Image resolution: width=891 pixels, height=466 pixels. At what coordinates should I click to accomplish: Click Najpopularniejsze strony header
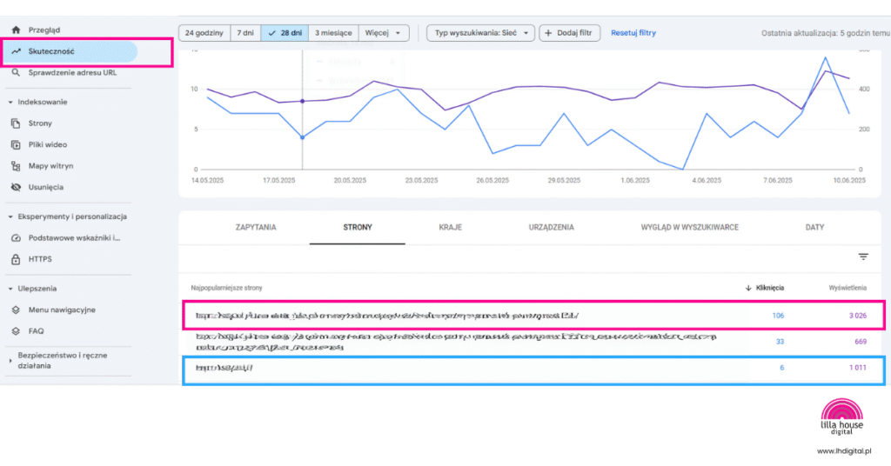coord(227,289)
